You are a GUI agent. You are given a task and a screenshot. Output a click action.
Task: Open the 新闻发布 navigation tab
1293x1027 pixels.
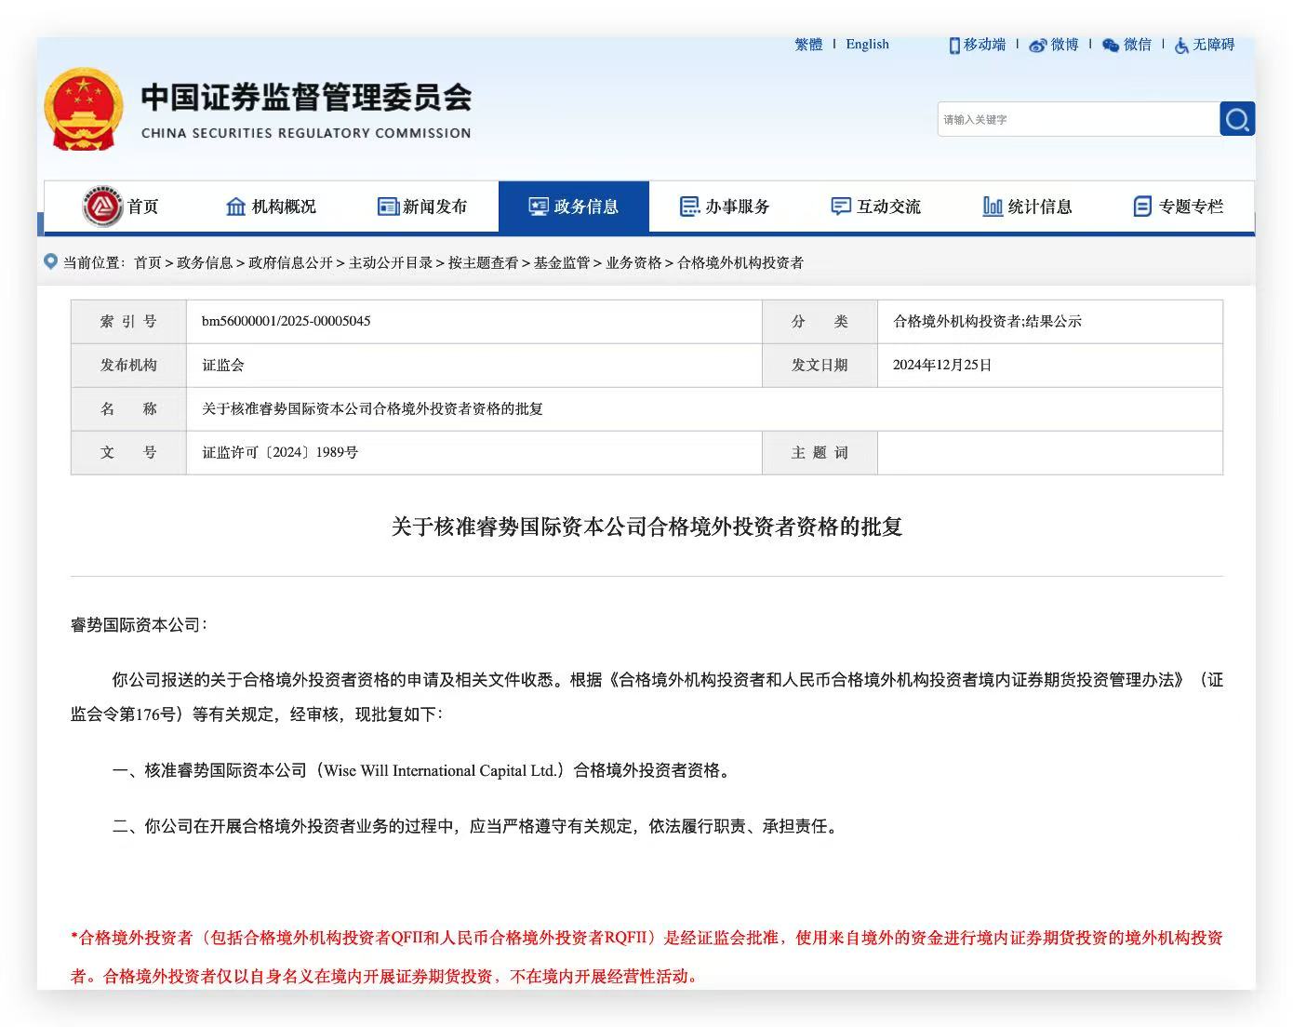[422, 207]
